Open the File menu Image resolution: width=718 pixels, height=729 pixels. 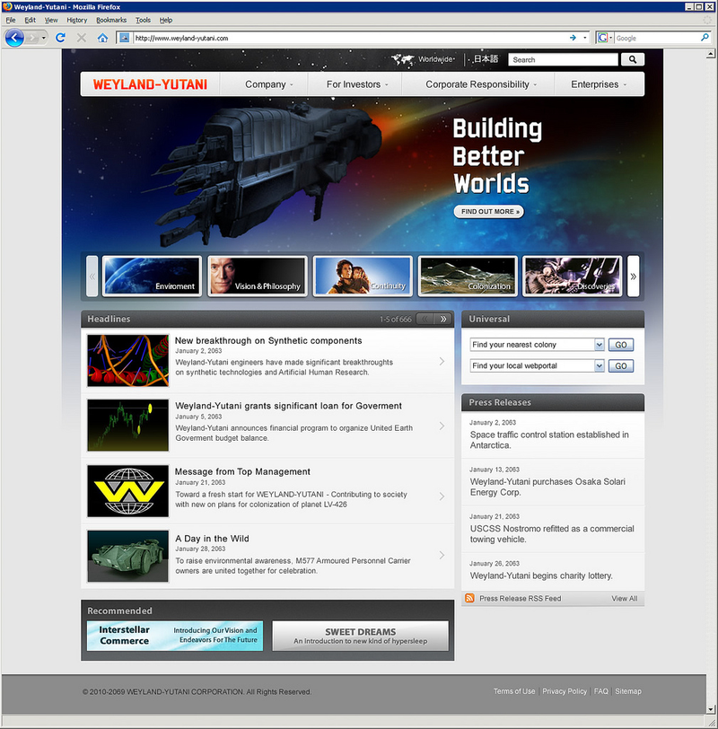point(10,20)
